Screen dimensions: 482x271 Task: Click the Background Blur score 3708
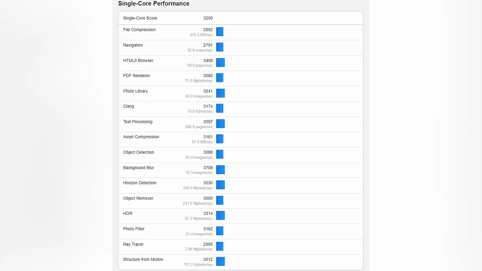pos(208,168)
